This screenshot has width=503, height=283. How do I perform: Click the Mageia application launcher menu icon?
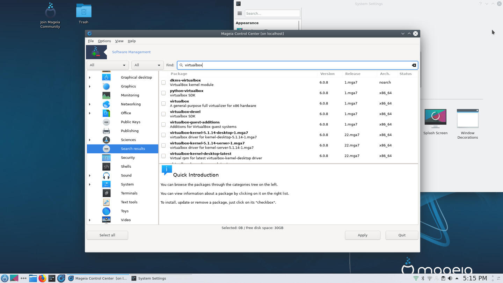[5, 278]
